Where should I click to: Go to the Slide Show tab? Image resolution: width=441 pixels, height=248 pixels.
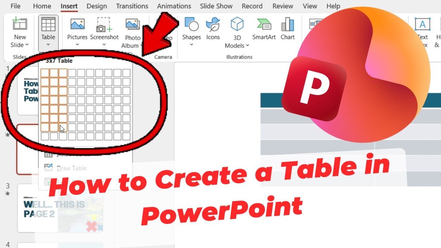[216, 6]
